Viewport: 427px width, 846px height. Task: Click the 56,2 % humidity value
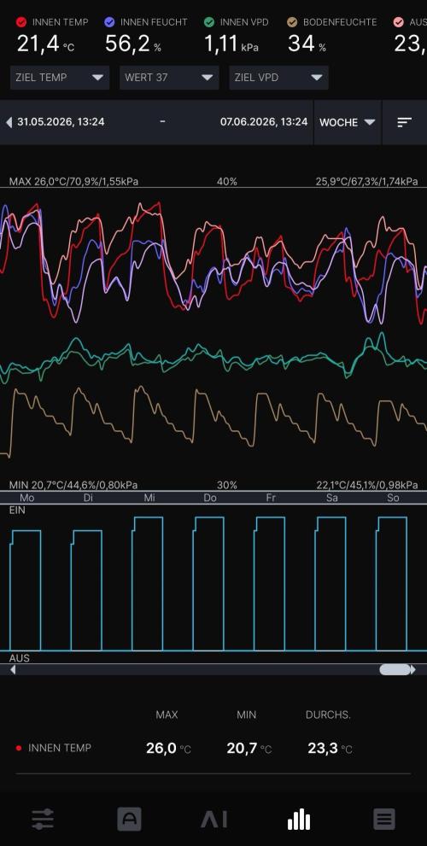[x=132, y=44]
